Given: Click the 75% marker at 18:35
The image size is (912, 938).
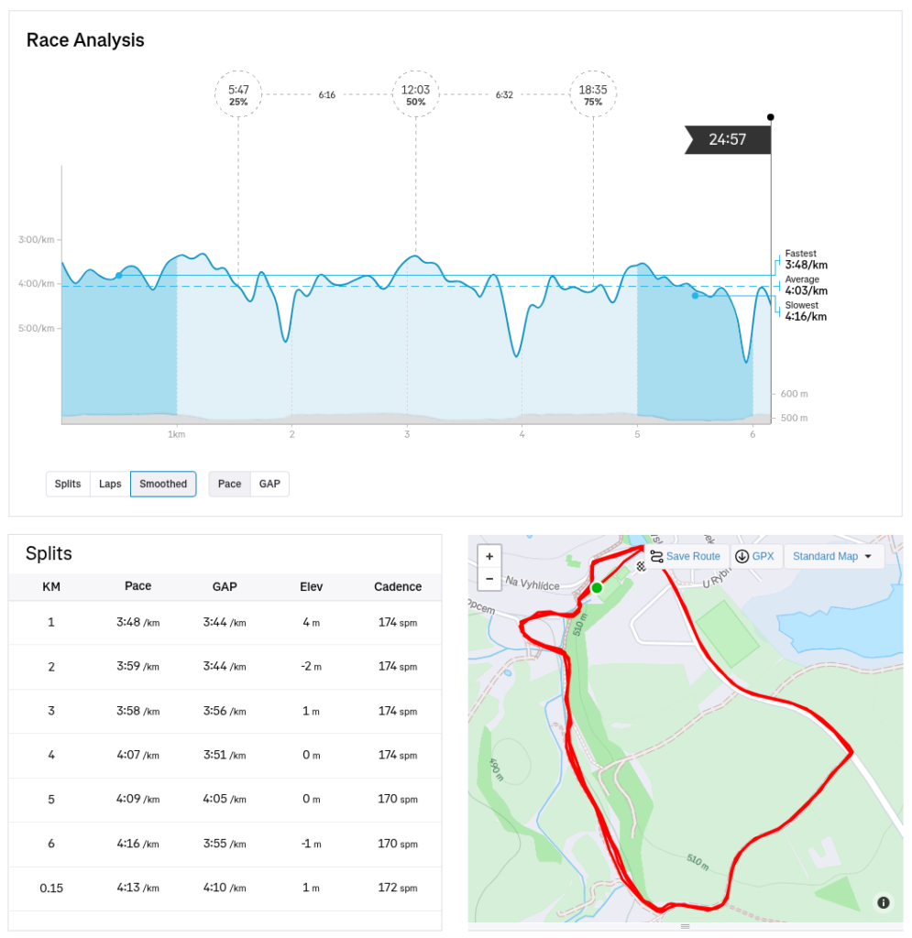Looking at the screenshot, I should [593, 94].
